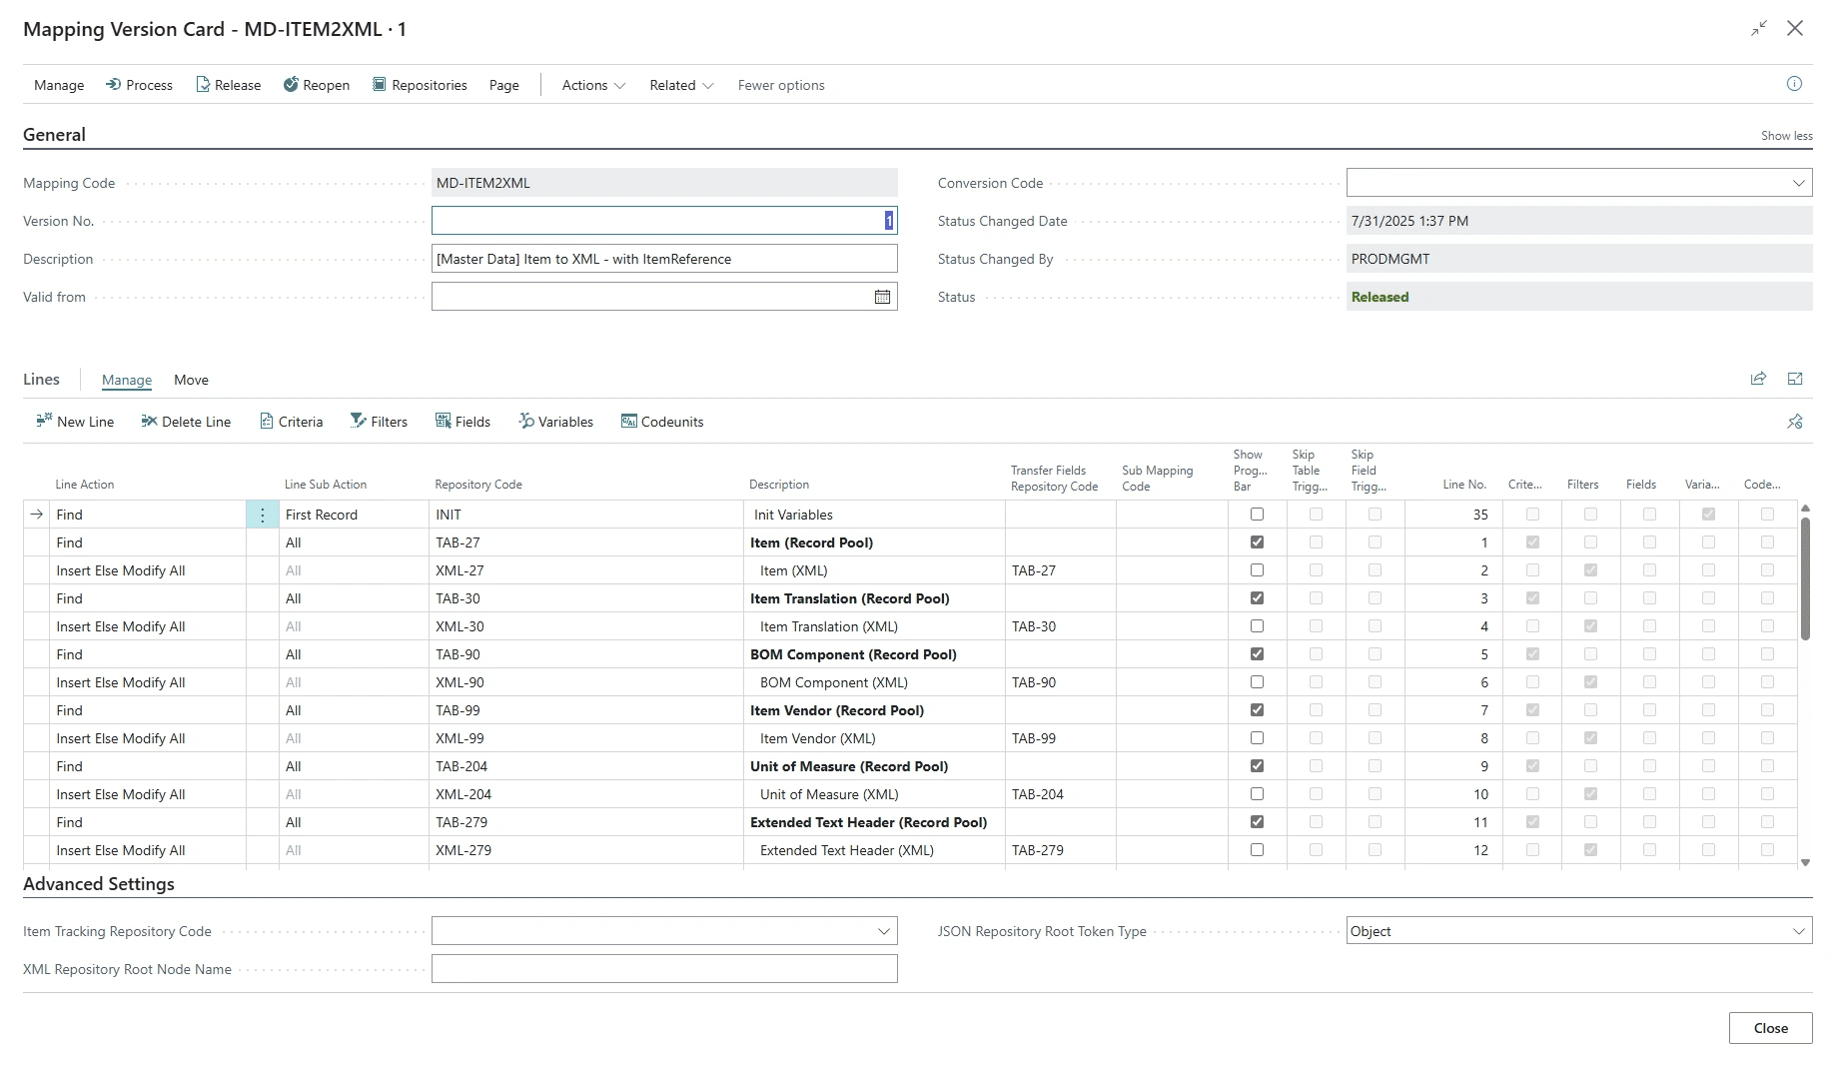Screen dimensions: 1837x1067
Task: Open JSON Repository Root Token Type dropdown
Action: coord(1798,931)
